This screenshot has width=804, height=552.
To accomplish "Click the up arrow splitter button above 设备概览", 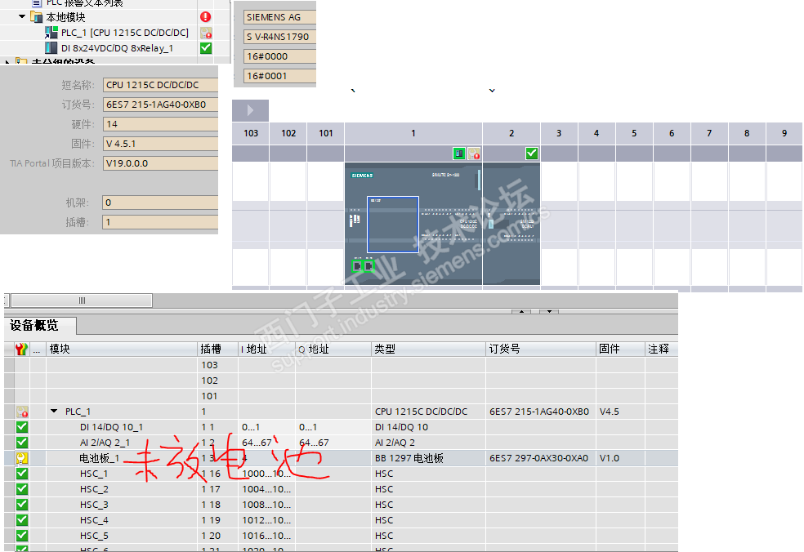I will click(x=521, y=311).
